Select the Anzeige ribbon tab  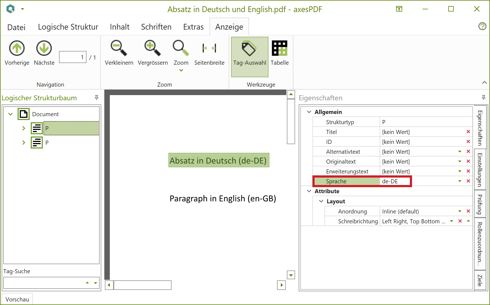[229, 27]
